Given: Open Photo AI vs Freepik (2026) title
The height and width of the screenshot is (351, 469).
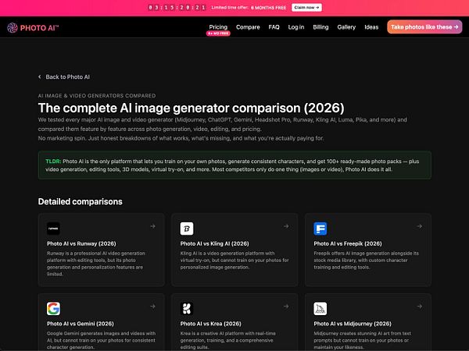Looking at the screenshot, I should 348,243.
